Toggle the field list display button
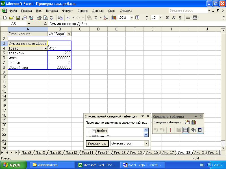 point(200,130)
